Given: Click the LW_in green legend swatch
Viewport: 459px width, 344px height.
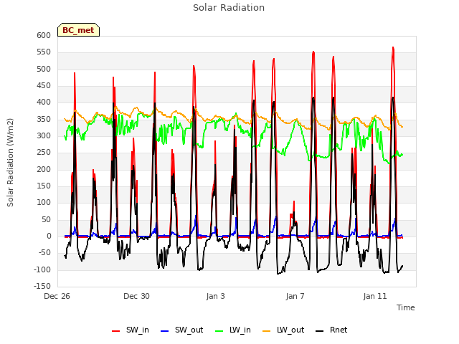Looking at the screenshot, I should (x=219, y=331).
